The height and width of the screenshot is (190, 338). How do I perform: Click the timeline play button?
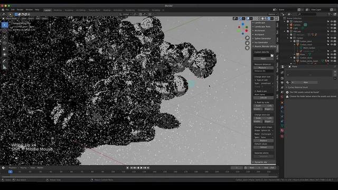(x=142, y=168)
